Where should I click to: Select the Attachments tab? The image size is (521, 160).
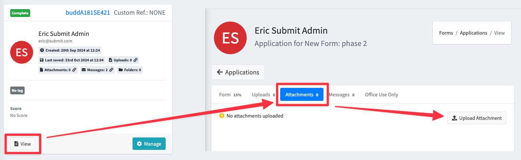[302, 95]
